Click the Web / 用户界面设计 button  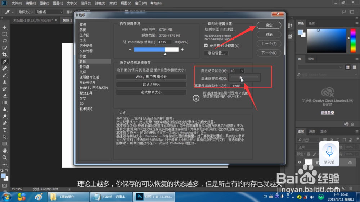pyautogui.click(x=151, y=77)
